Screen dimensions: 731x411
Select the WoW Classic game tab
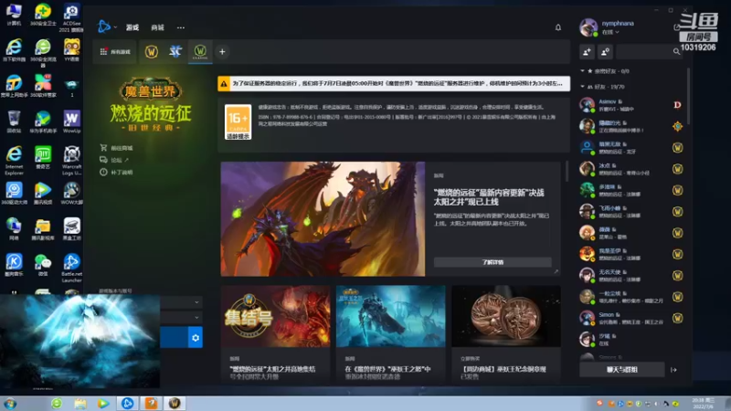(200, 52)
